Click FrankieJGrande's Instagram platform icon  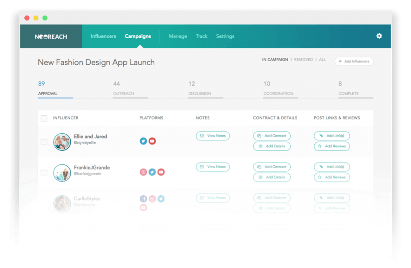point(143,172)
